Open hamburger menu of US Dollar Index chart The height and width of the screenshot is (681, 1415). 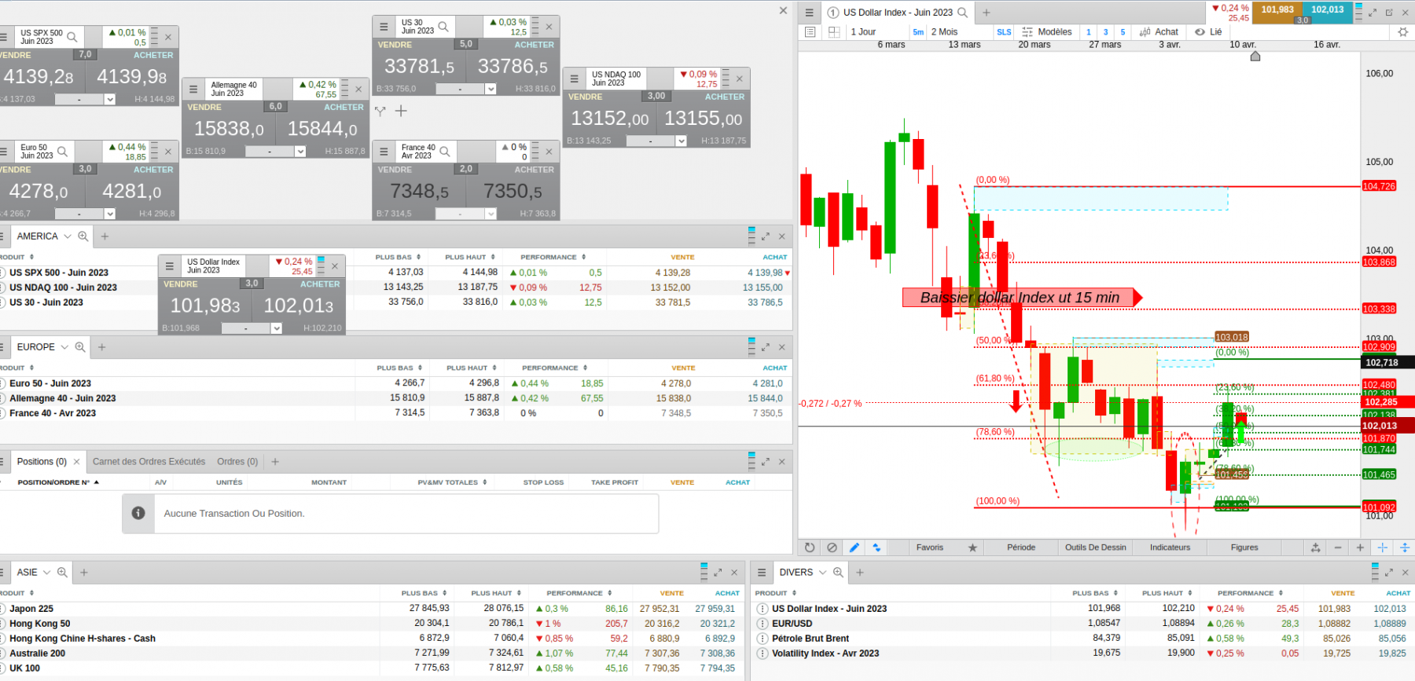809,13
